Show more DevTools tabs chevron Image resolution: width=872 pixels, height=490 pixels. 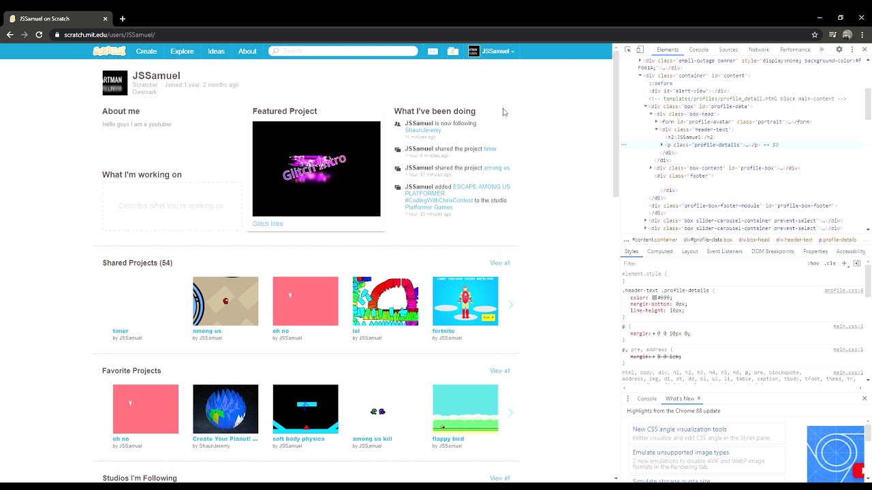pyautogui.click(x=822, y=50)
